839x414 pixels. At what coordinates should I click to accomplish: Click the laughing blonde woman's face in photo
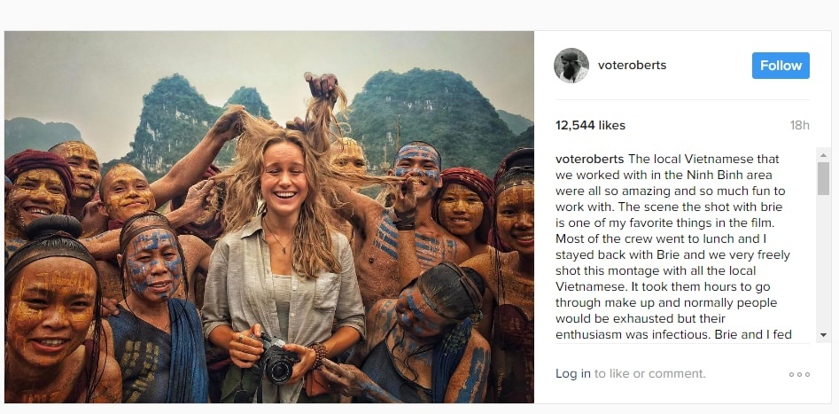click(287, 189)
